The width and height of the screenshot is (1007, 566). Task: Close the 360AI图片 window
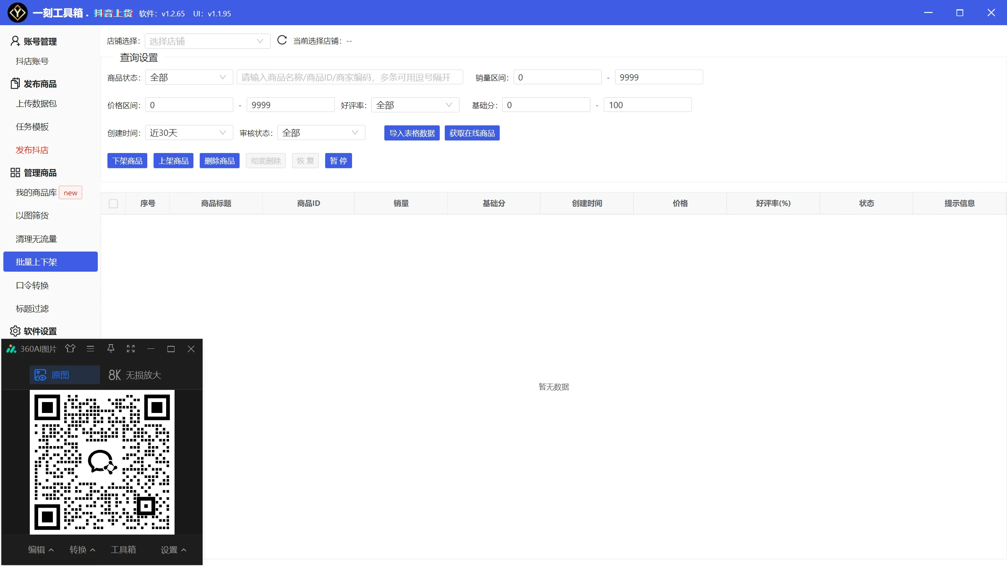[191, 349]
